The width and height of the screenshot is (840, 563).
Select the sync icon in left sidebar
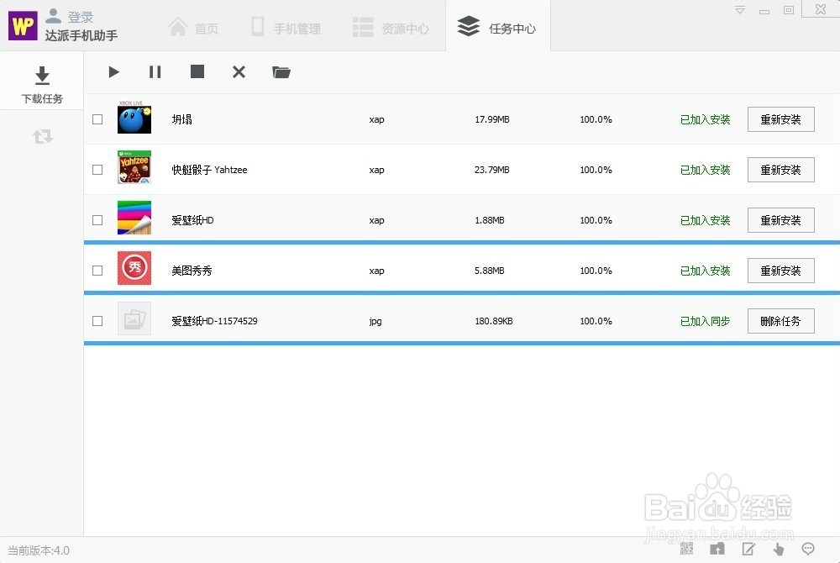pos(42,136)
